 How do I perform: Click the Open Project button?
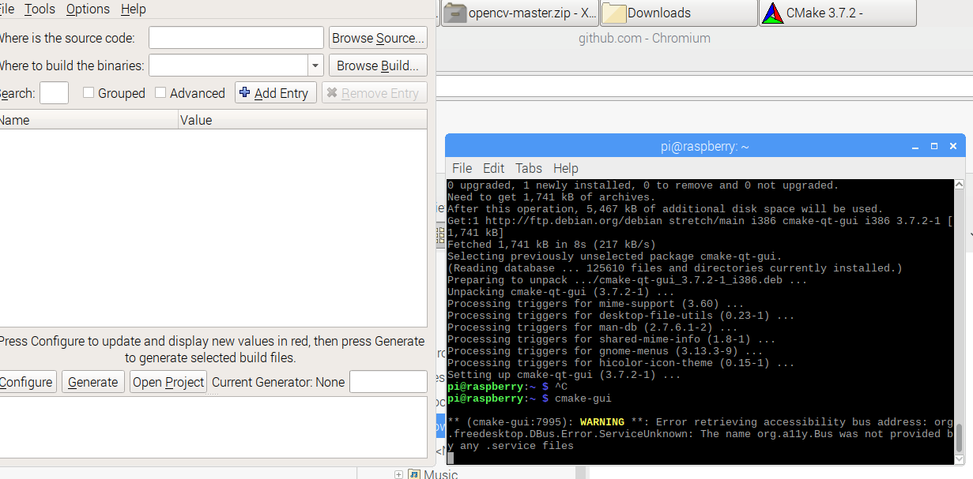168,382
